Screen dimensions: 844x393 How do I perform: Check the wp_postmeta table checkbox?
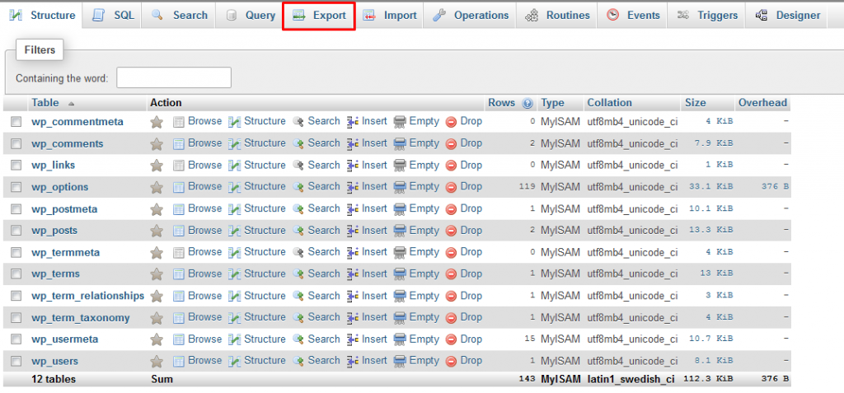pyautogui.click(x=16, y=209)
